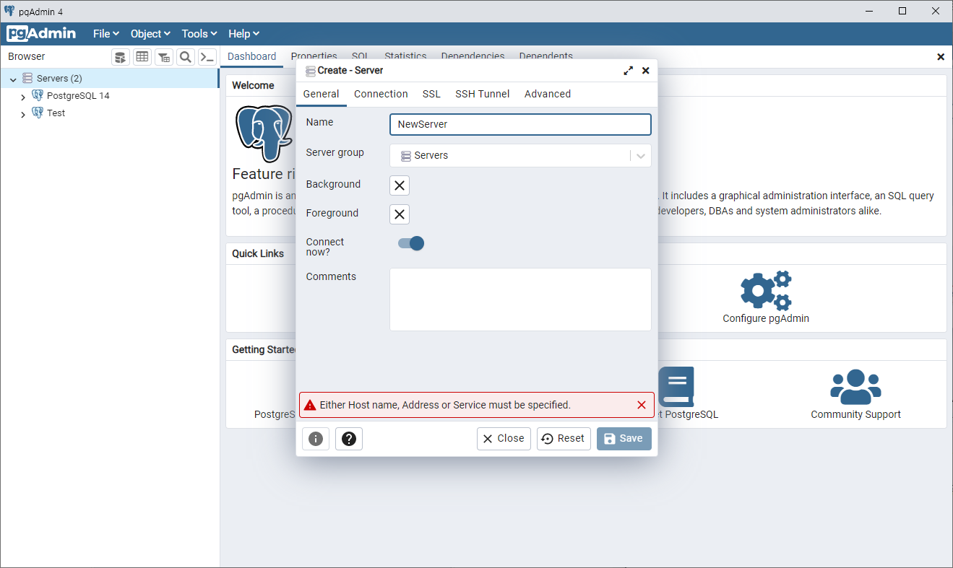This screenshot has height=568, width=953.
Task: Click the Save button
Action: (624, 439)
